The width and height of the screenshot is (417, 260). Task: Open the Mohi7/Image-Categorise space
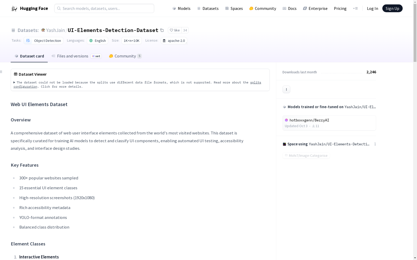click(x=306, y=155)
